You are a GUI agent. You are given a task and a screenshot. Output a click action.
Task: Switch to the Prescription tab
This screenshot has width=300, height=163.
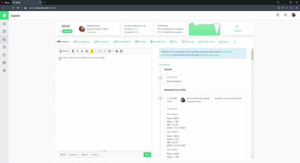(x=102, y=41)
